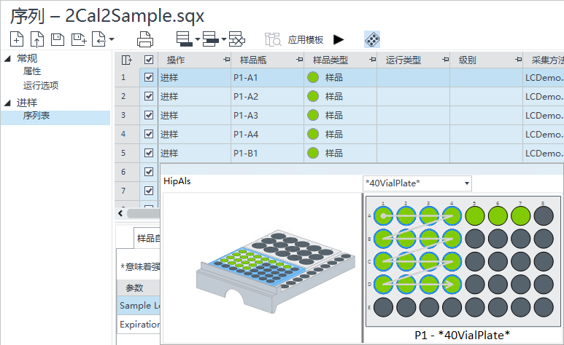Open append row dropdown arrow
Image resolution: width=564 pixels, height=345 pixels.
[x=224, y=39]
